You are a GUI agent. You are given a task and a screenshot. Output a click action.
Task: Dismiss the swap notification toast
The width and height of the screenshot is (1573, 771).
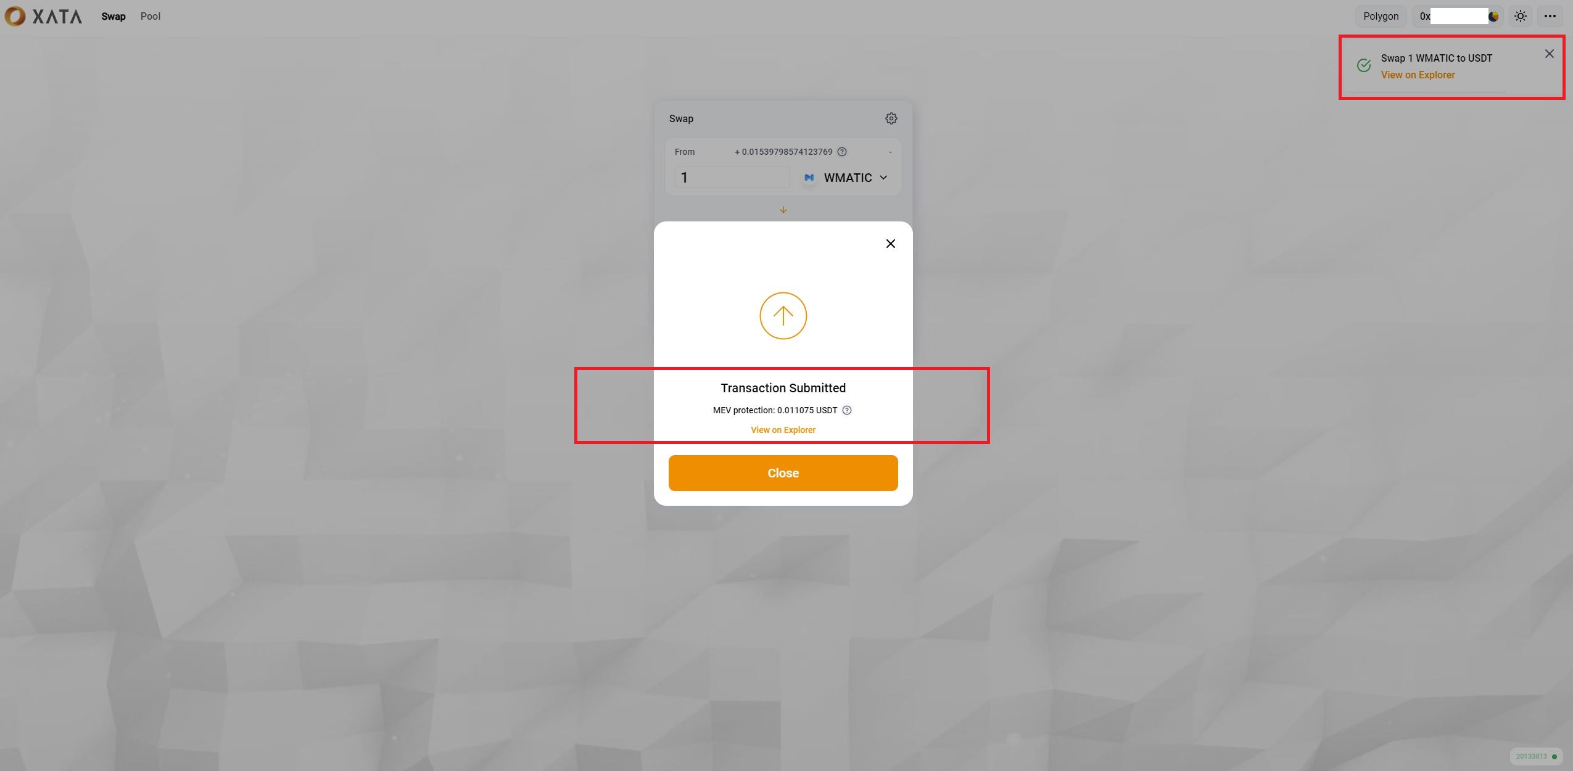1549,54
